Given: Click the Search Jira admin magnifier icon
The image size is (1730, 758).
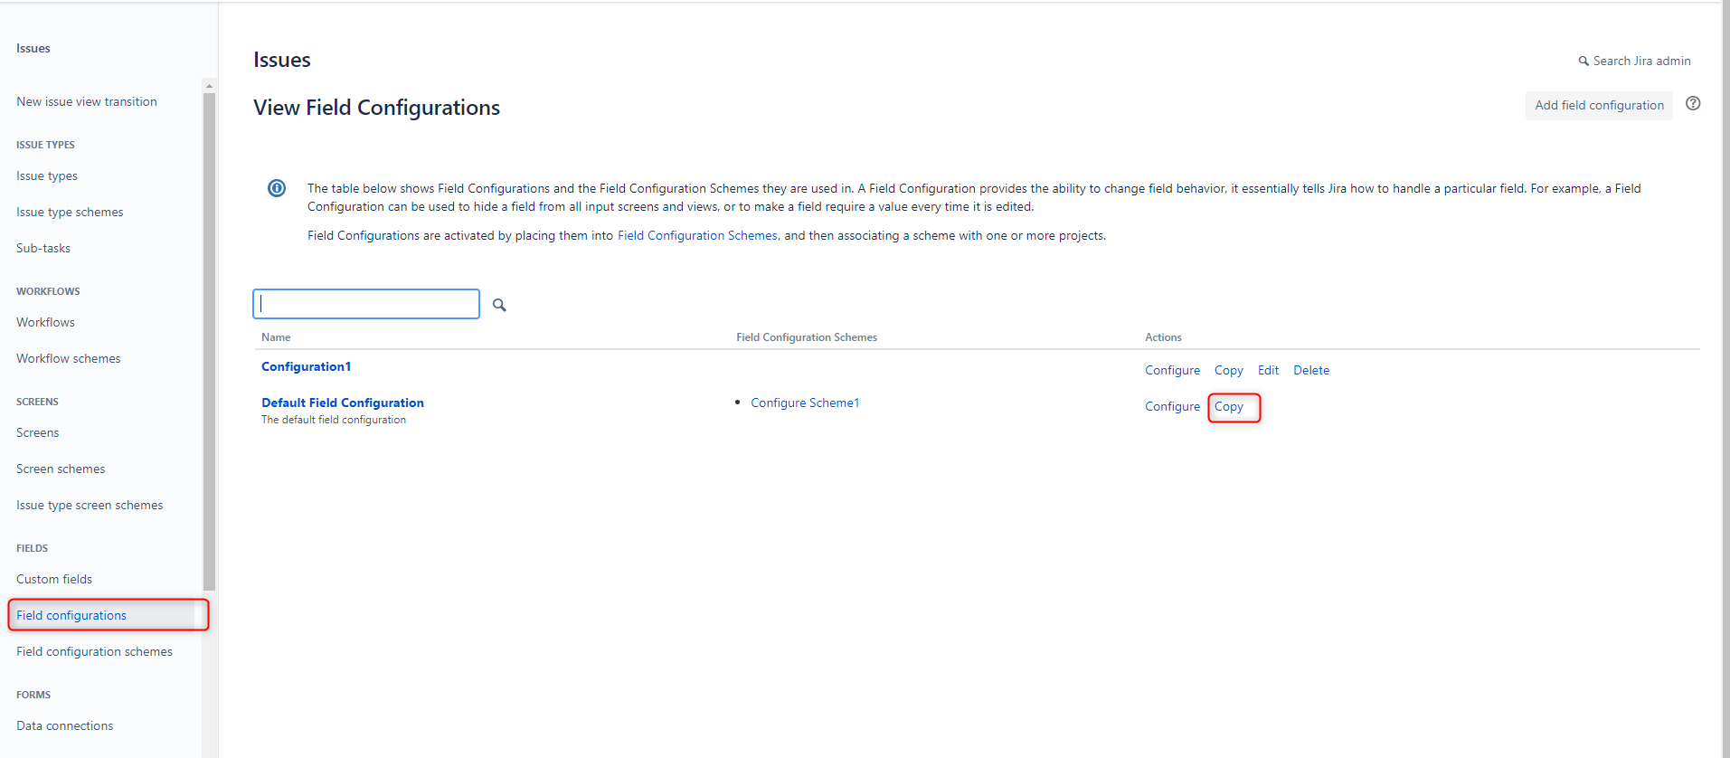Looking at the screenshot, I should [x=1583, y=62].
